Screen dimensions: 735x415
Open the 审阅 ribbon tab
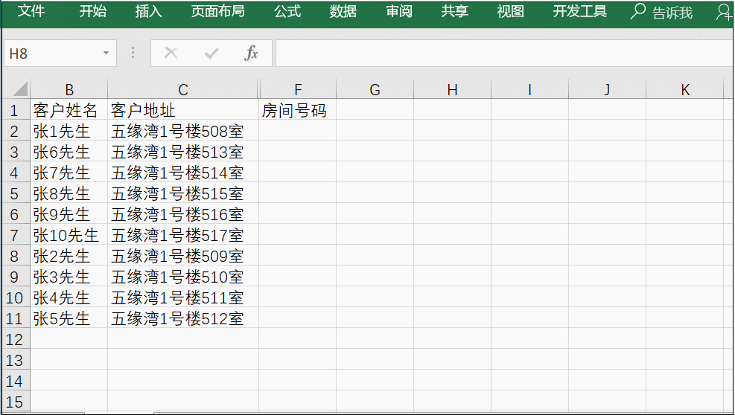[399, 11]
